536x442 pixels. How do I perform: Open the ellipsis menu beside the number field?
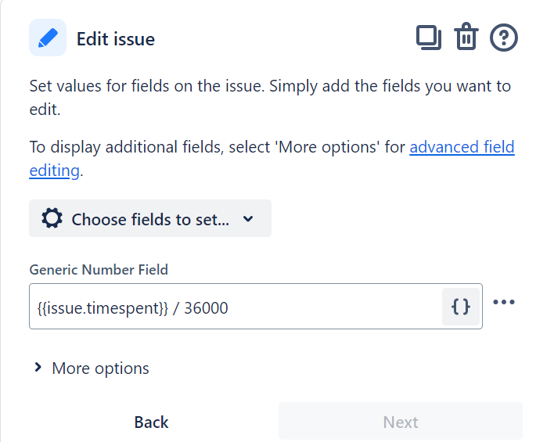[504, 303]
